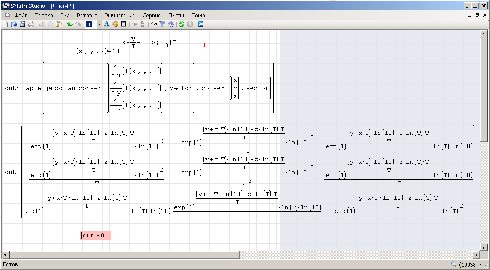The width and height of the screenshot is (490, 270).
Task: Click the Open file folder icon
Action: point(14,24)
